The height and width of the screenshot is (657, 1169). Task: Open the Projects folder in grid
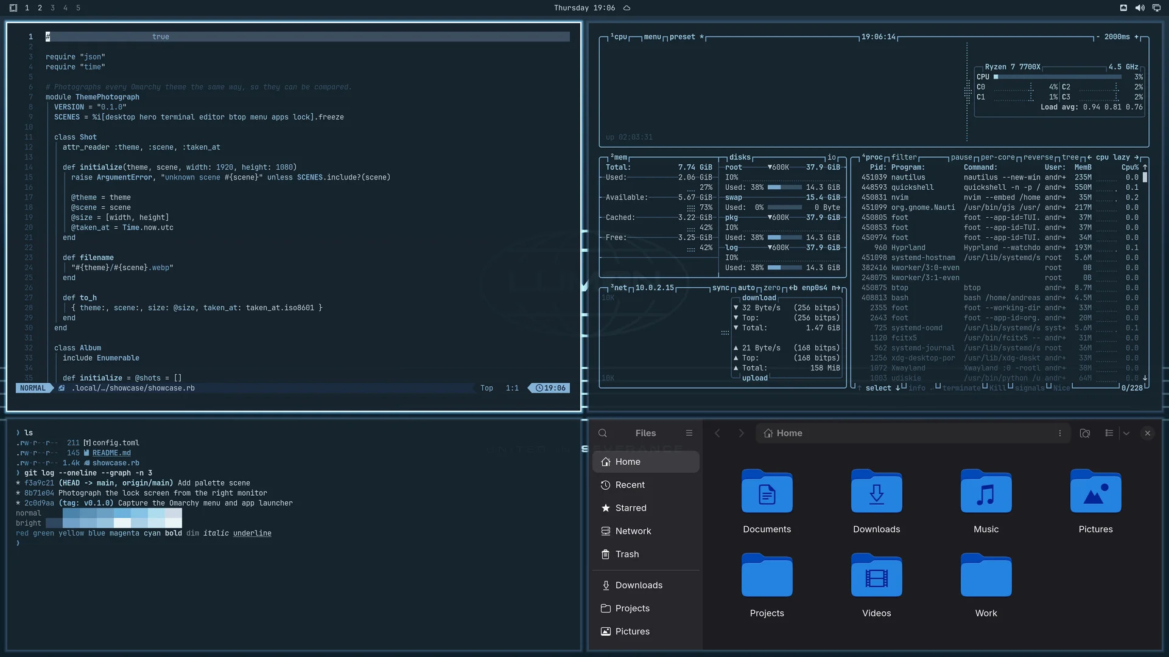[x=767, y=585]
